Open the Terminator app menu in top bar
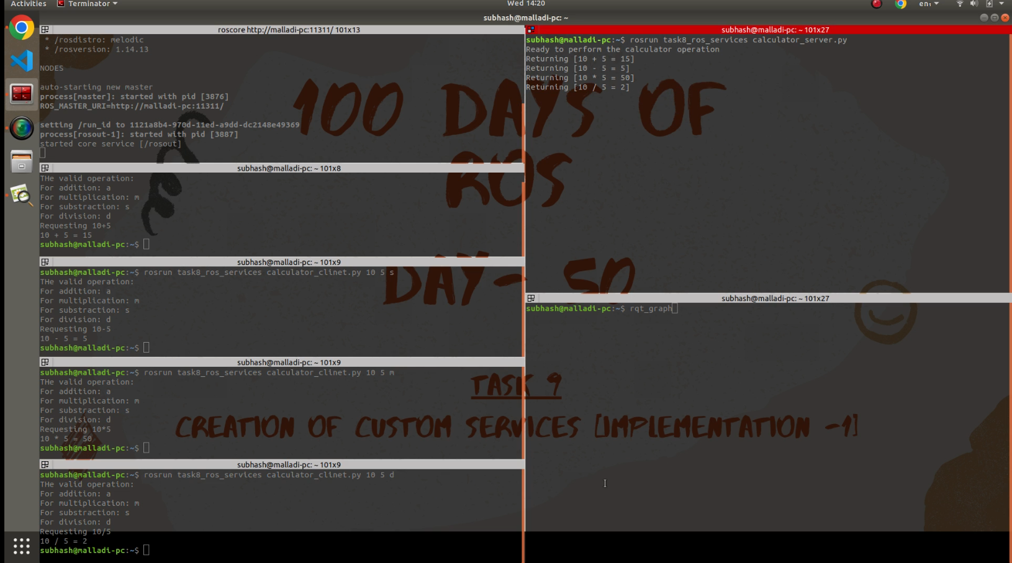This screenshot has height=563, width=1012. pos(87,4)
